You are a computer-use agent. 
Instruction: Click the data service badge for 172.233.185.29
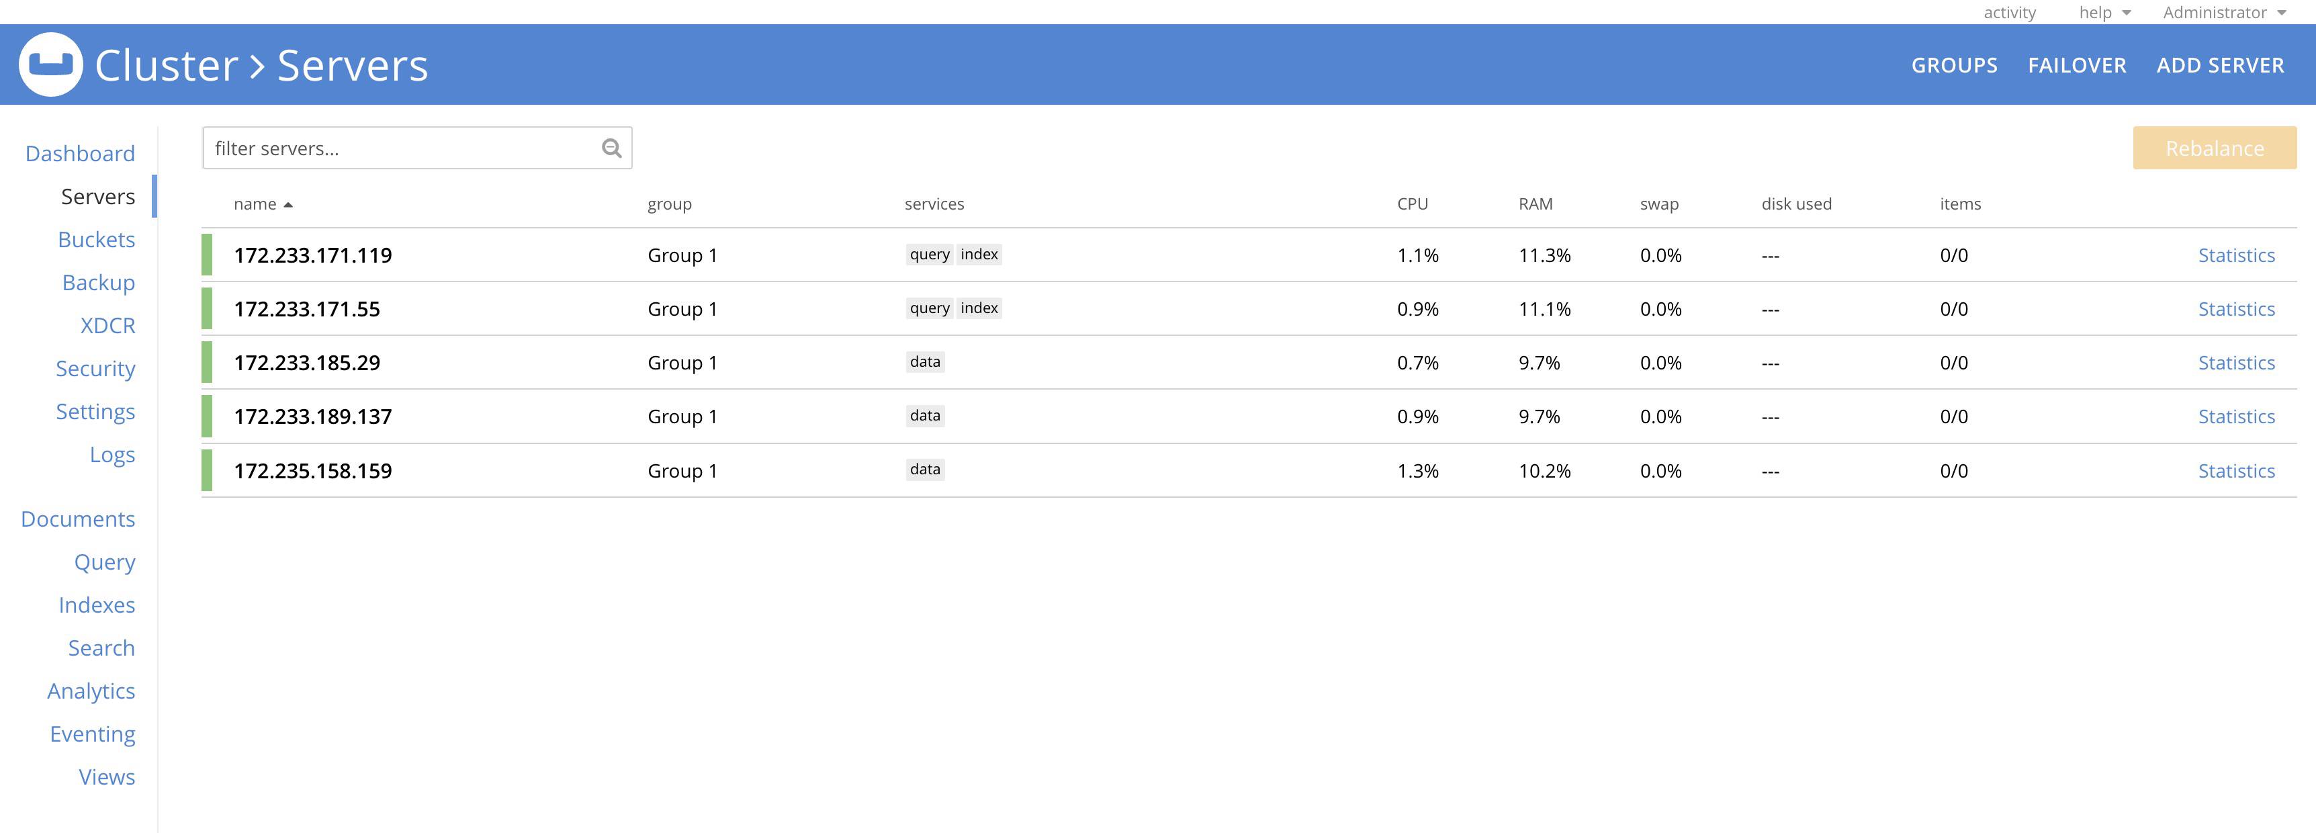tap(924, 361)
